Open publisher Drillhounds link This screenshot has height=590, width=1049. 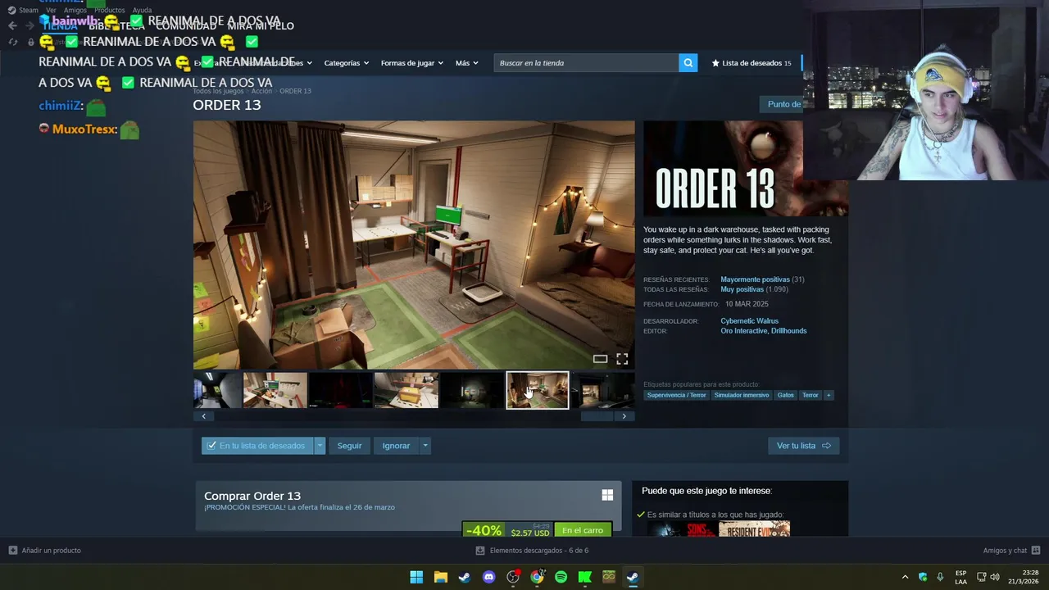pos(789,331)
